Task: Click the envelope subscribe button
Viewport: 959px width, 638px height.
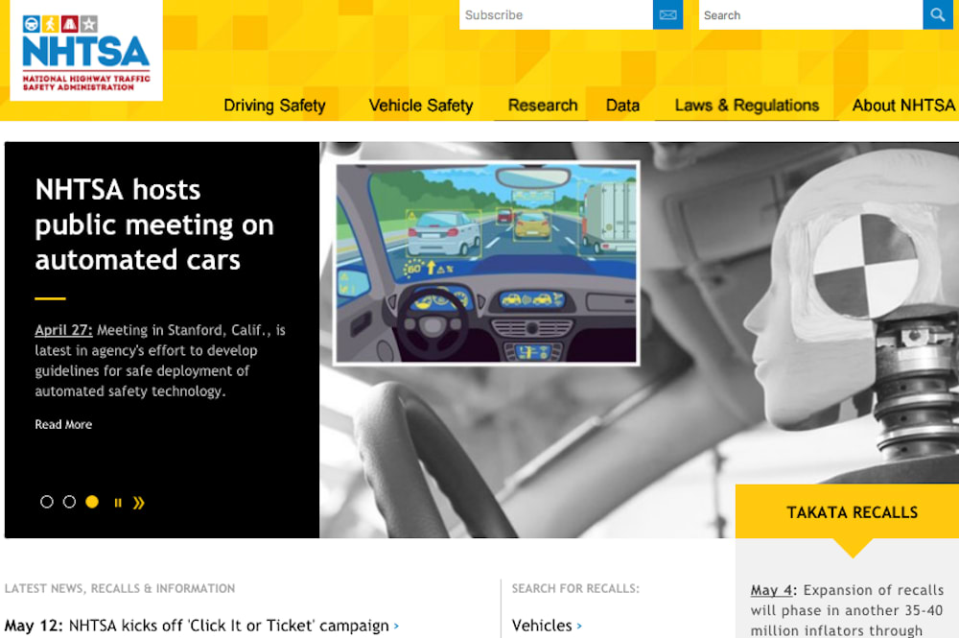Action: point(667,14)
